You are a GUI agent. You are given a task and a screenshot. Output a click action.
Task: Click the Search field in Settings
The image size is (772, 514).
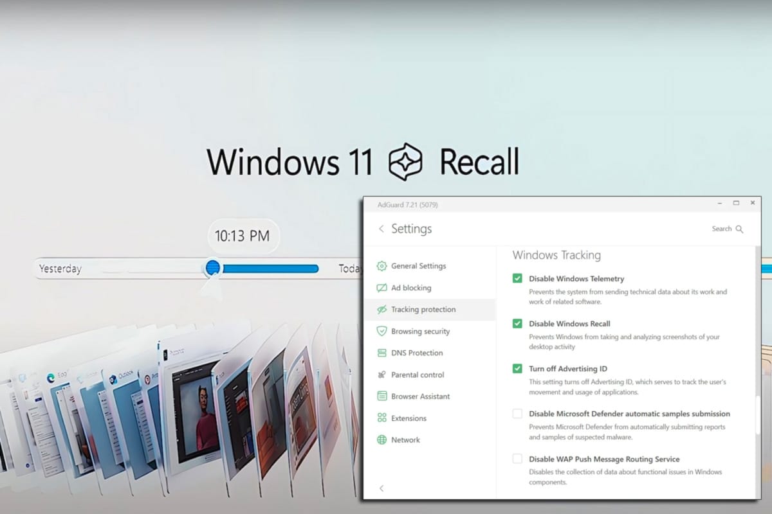click(x=727, y=229)
